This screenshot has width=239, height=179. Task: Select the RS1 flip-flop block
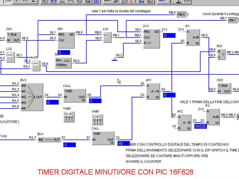pyautogui.click(x=221, y=55)
